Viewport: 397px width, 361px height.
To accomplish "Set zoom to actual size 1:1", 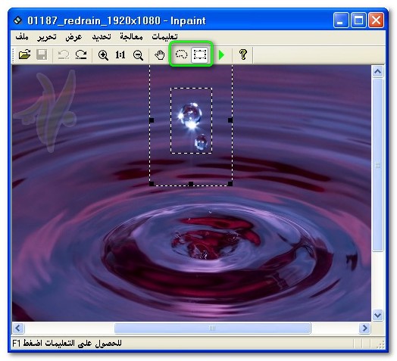I will [120, 54].
